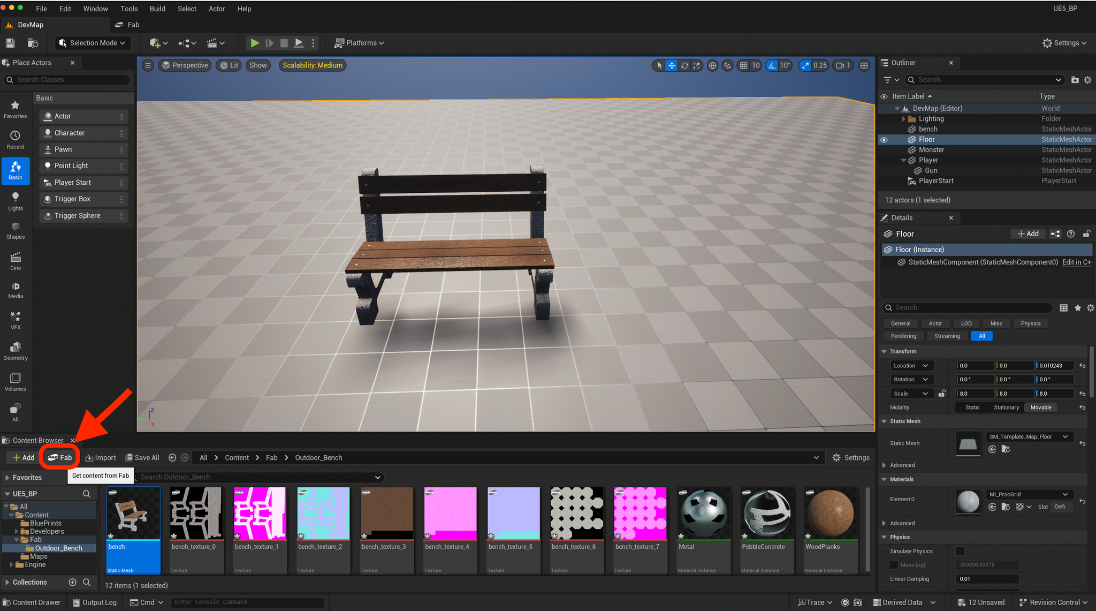Open the quick add to project icon

pos(158,43)
